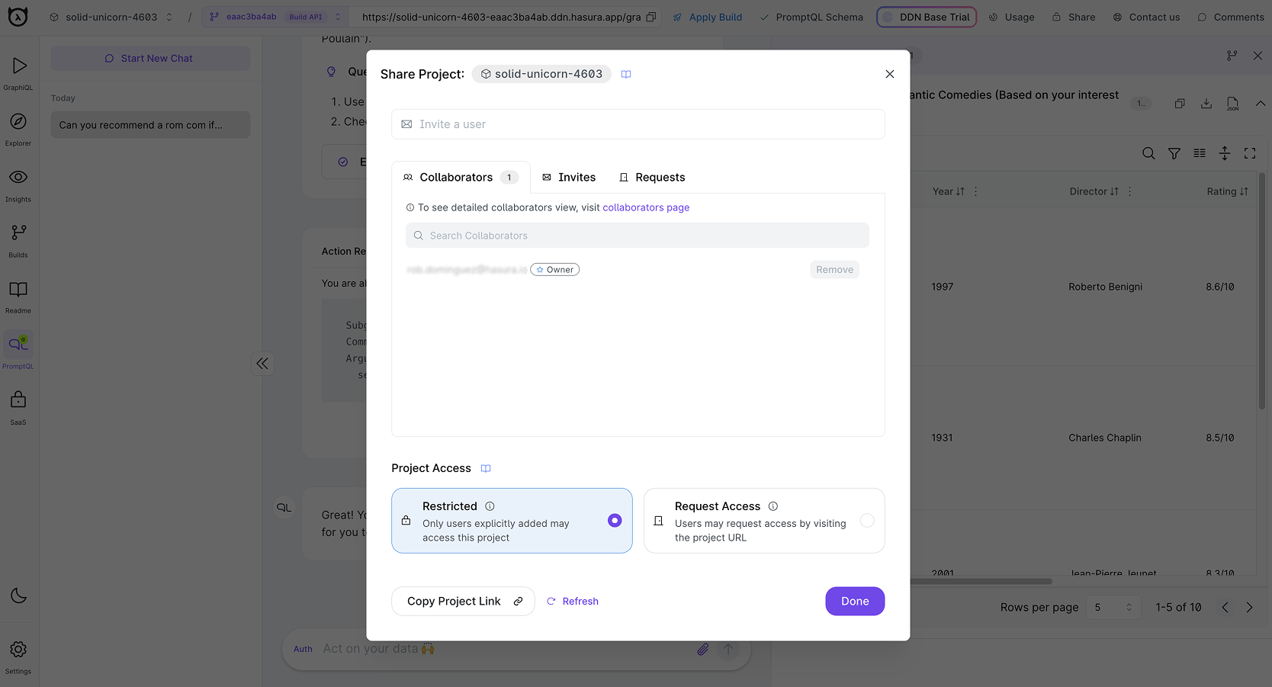Screen dimensions: 1272x687
Task: Open the collaborators page link
Action: (646, 207)
